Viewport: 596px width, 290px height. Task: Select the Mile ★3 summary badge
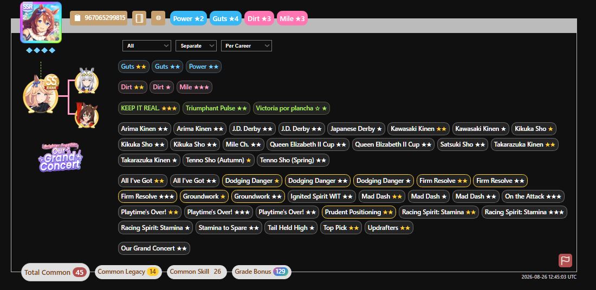292,18
